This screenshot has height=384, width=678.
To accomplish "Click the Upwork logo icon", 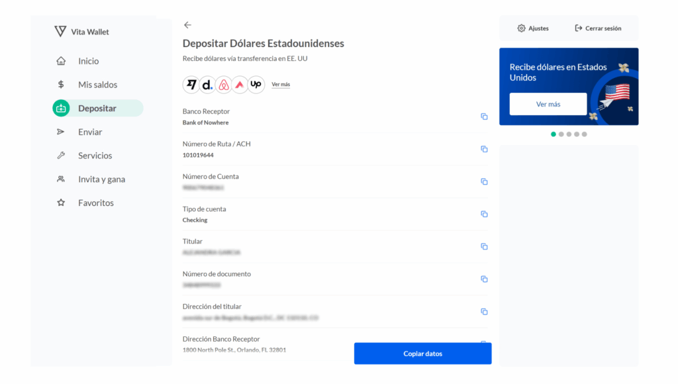I will point(256,85).
